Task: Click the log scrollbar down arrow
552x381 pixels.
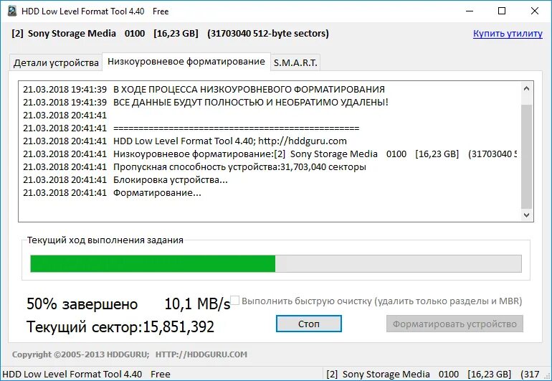Action: [526, 215]
